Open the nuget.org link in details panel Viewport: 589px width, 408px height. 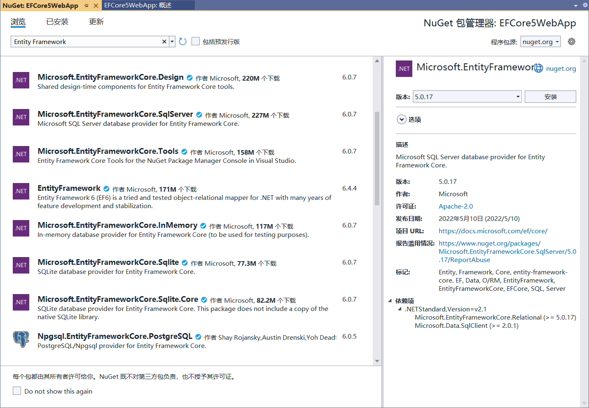coord(561,69)
